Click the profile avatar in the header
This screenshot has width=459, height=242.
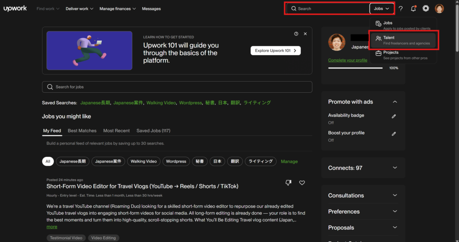click(x=439, y=9)
